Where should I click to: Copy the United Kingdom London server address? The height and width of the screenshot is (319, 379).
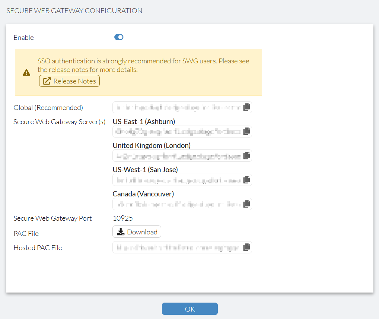pos(246,155)
